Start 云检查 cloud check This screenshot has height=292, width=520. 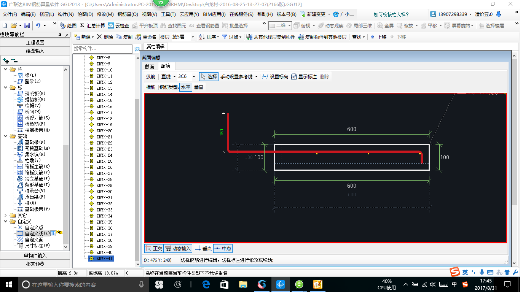coord(118,25)
